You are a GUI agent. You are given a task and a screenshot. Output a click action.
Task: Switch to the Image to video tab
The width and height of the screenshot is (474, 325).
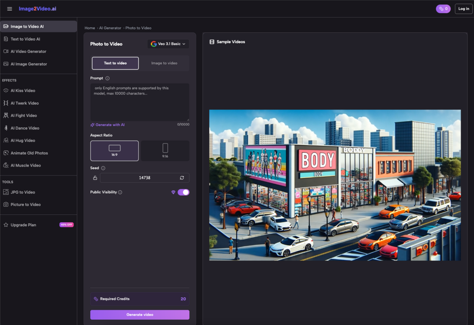pyautogui.click(x=164, y=63)
